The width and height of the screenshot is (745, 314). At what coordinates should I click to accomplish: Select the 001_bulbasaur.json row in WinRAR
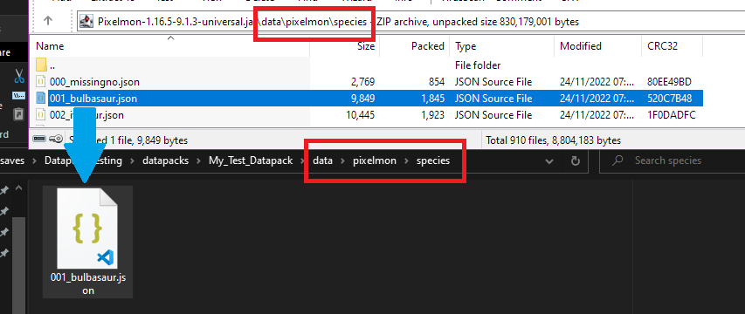click(x=369, y=99)
